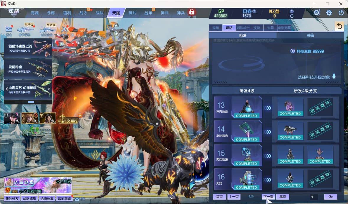This screenshot has height=204, width=348.
Task: Click the settings gear icon
Action: (329, 13)
